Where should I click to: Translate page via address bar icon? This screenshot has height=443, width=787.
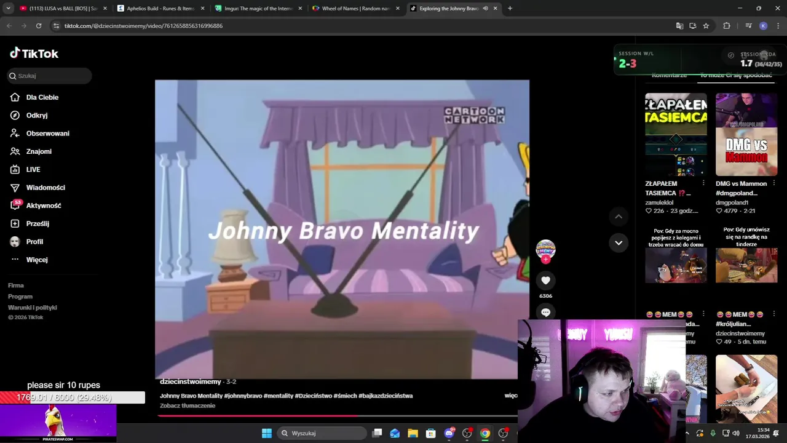[679, 26]
